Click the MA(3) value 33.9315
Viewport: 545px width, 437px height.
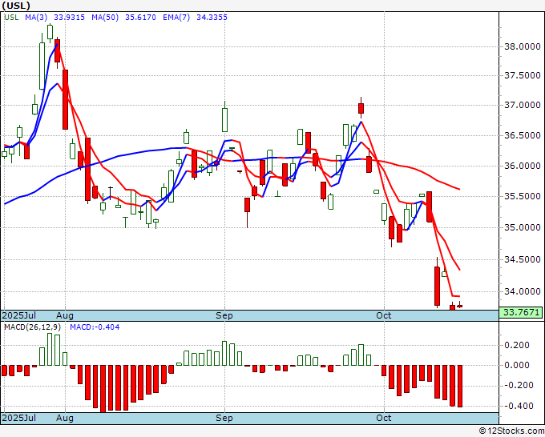(x=69, y=17)
